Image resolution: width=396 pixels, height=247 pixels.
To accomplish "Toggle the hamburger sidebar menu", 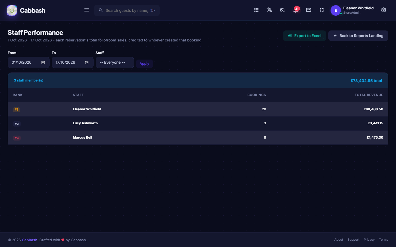I will pos(87,10).
